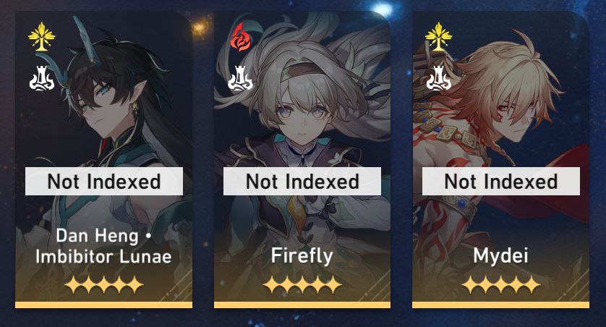Screen dimensions: 606x327
Task: Click the Not Indexed label on Firefly's card
Action: tap(302, 182)
